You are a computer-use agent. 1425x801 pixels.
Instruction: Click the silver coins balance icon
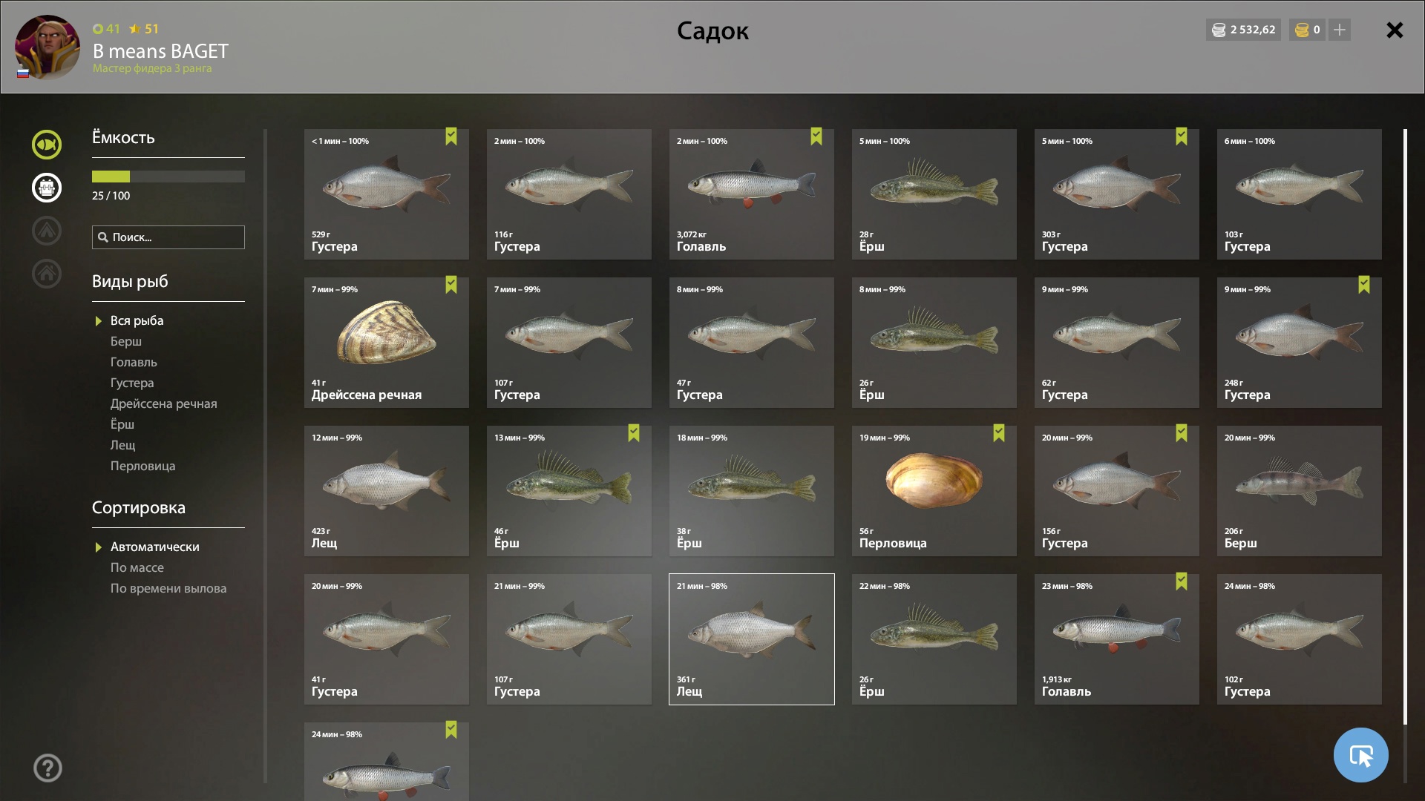point(1219,30)
